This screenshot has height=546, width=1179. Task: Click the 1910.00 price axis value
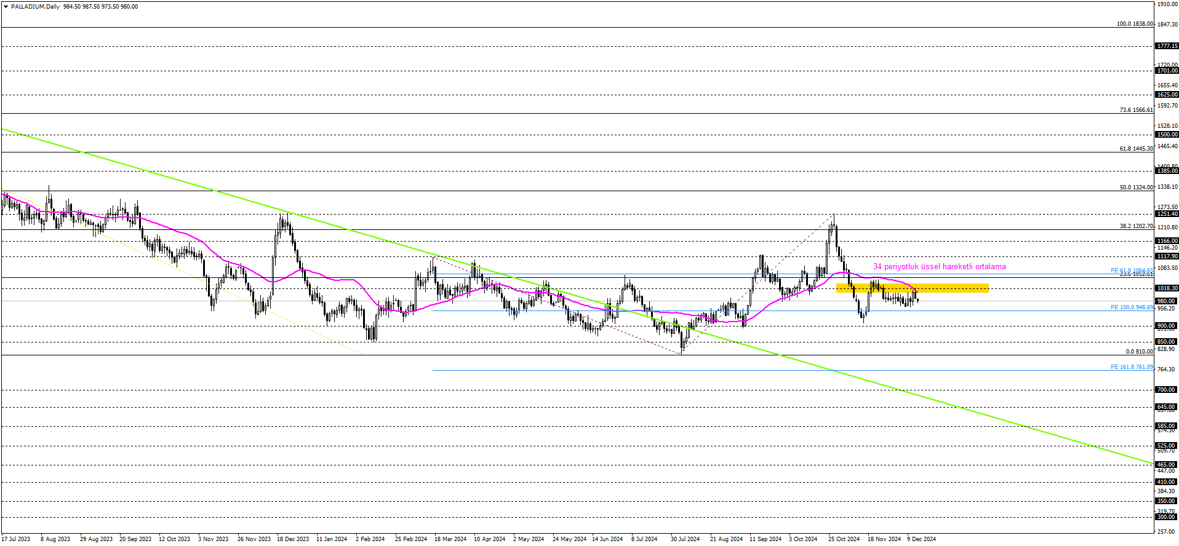coord(1167,4)
